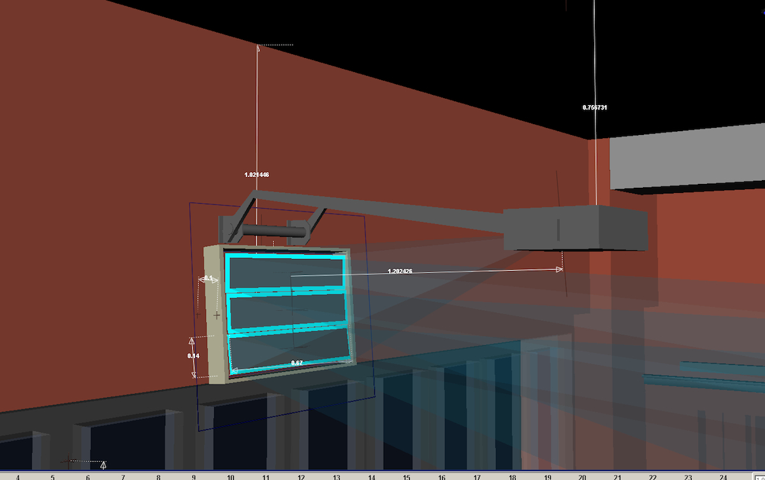Jump to frame 12 on the timeline ruler
765x480 pixels.
pyautogui.click(x=301, y=476)
